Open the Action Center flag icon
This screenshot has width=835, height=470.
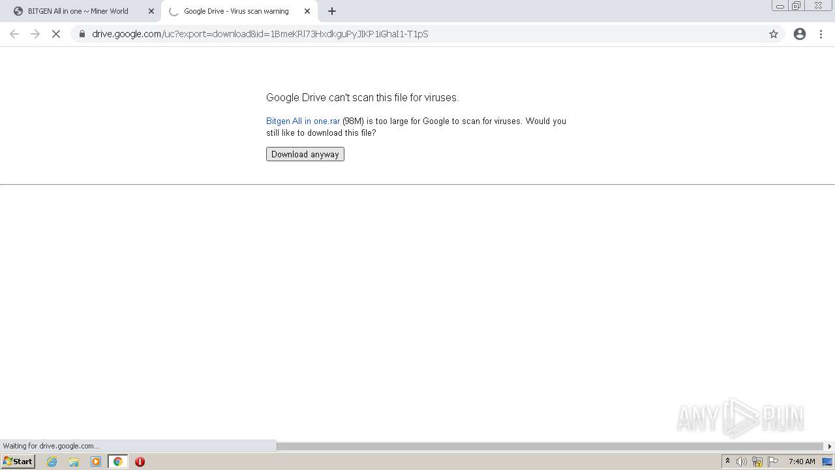click(773, 462)
